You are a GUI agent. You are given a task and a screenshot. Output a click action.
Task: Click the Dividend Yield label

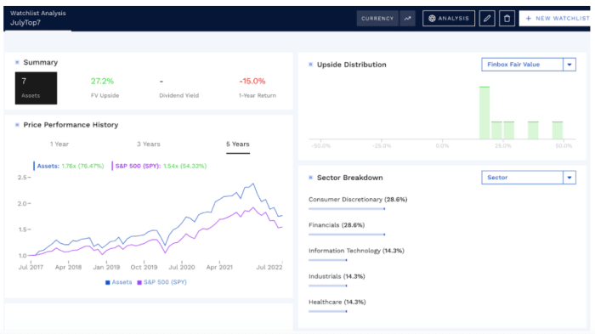coord(178,96)
